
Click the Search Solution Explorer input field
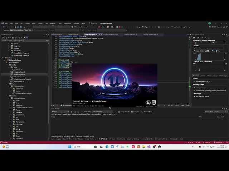pyautogui.click(x=23, y=41)
